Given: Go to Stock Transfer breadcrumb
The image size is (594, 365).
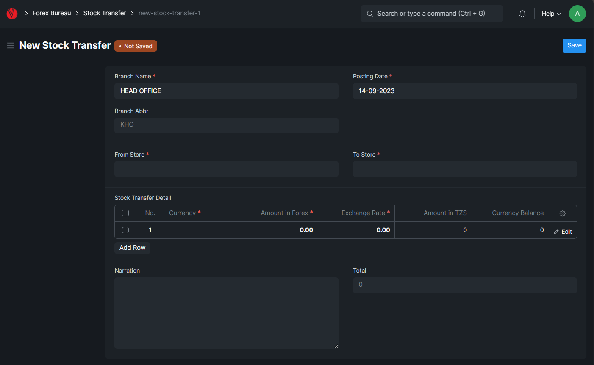Looking at the screenshot, I should 105,13.
